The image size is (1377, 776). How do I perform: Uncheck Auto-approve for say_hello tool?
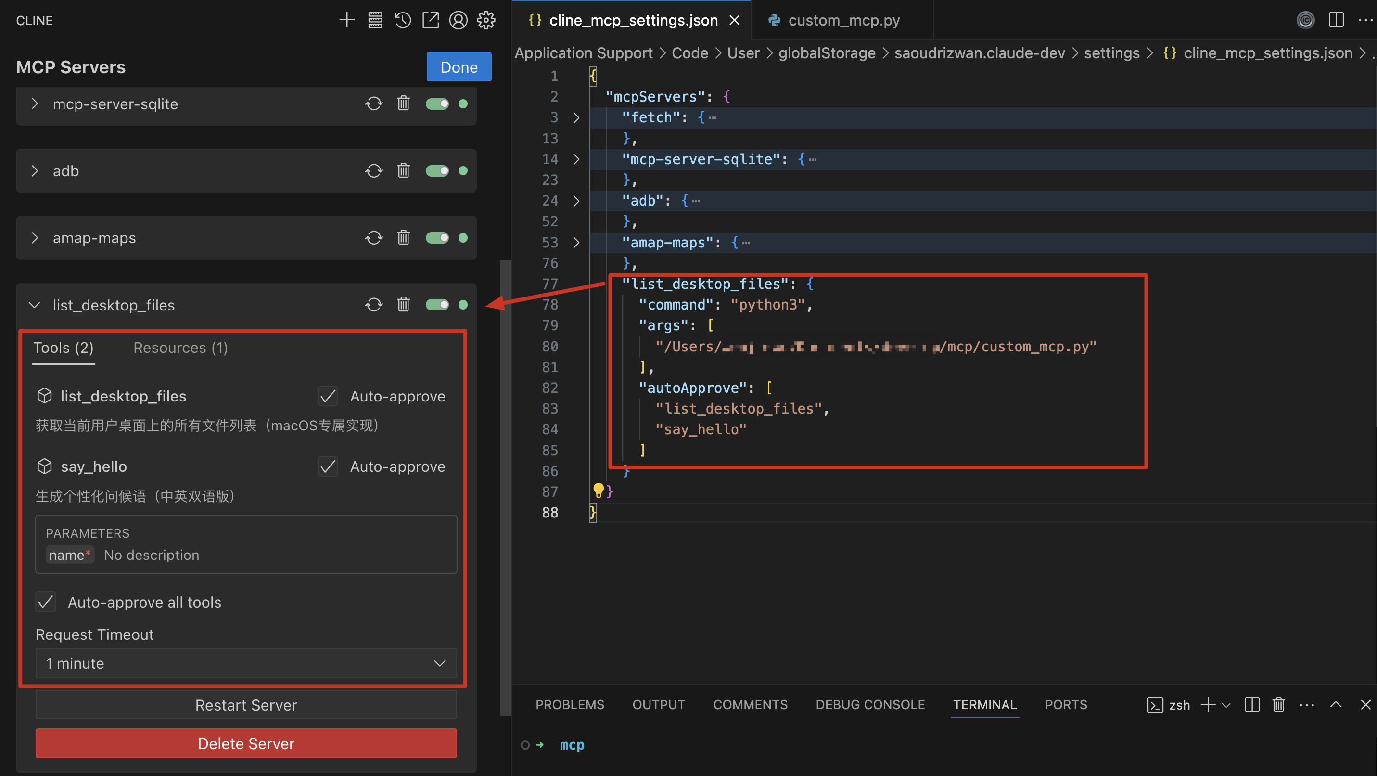coord(328,466)
